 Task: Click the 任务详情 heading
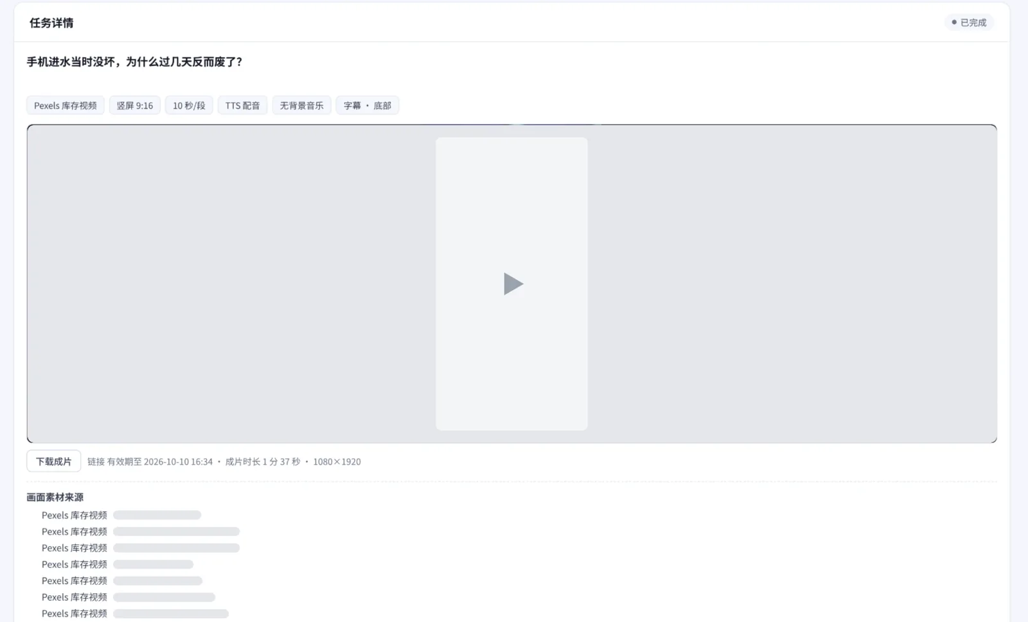pyautogui.click(x=51, y=23)
